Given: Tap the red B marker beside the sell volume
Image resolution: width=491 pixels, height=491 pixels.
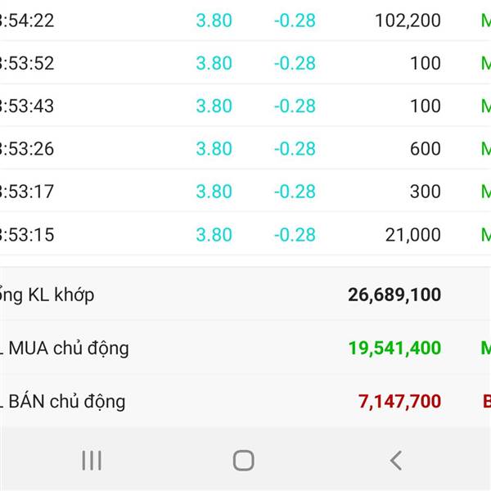Looking at the screenshot, I should click(486, 402).
